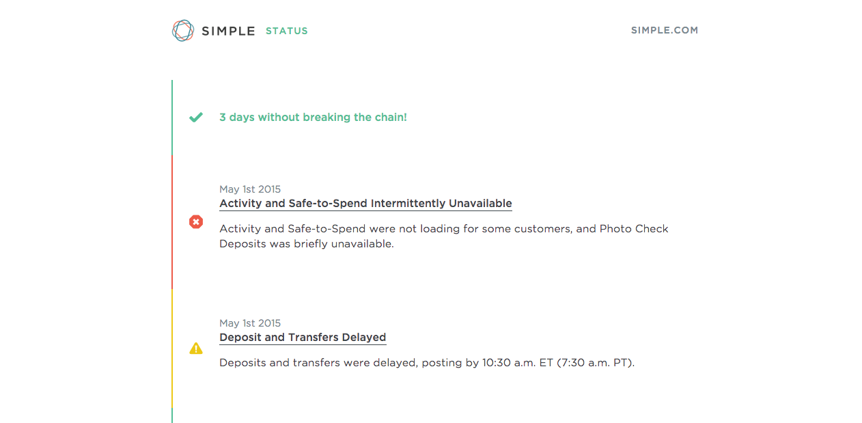Open the SIMPLE.COM link
This screenshot has height=423, width=862.
[664, 30]
